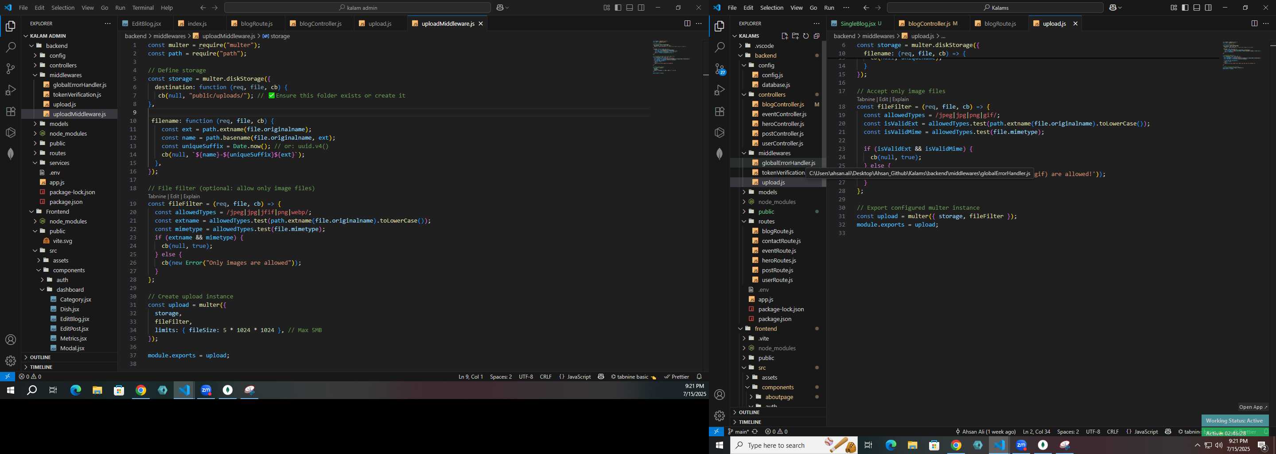Open Manage gear in left VS Code window
Image resolution: width=1276 pixels, height=454 pixels.
(10, 361)
